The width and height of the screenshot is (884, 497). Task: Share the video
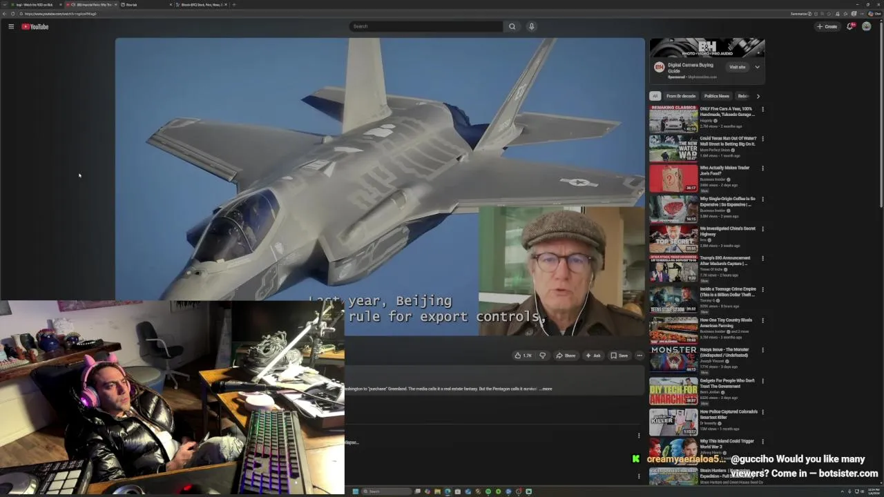(566, 355)
